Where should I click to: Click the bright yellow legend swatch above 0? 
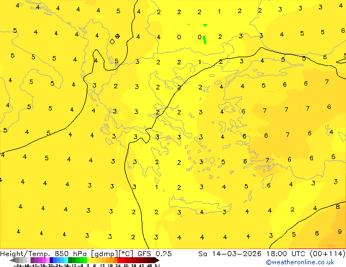coord(89,260)
